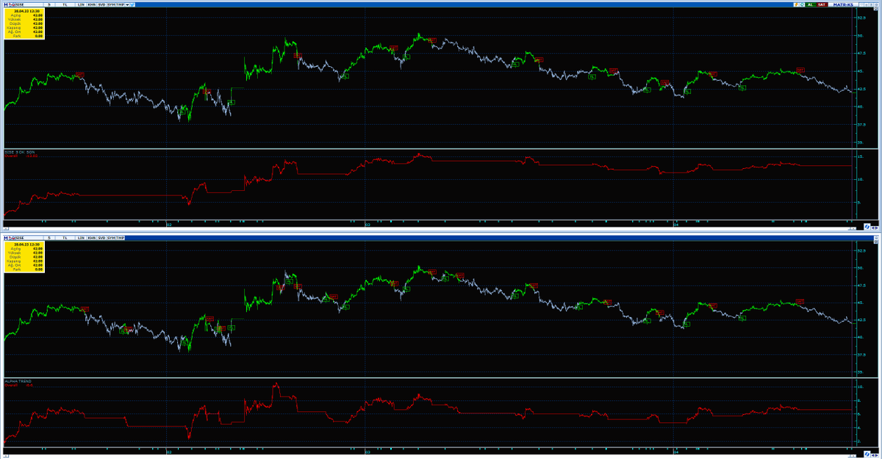Toggle the LIN price scale mode

tap(82, 3)
